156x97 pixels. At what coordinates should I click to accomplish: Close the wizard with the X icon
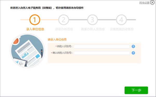[x=152, y=3]
